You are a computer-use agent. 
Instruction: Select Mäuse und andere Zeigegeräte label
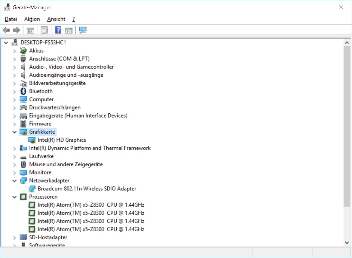66,164
